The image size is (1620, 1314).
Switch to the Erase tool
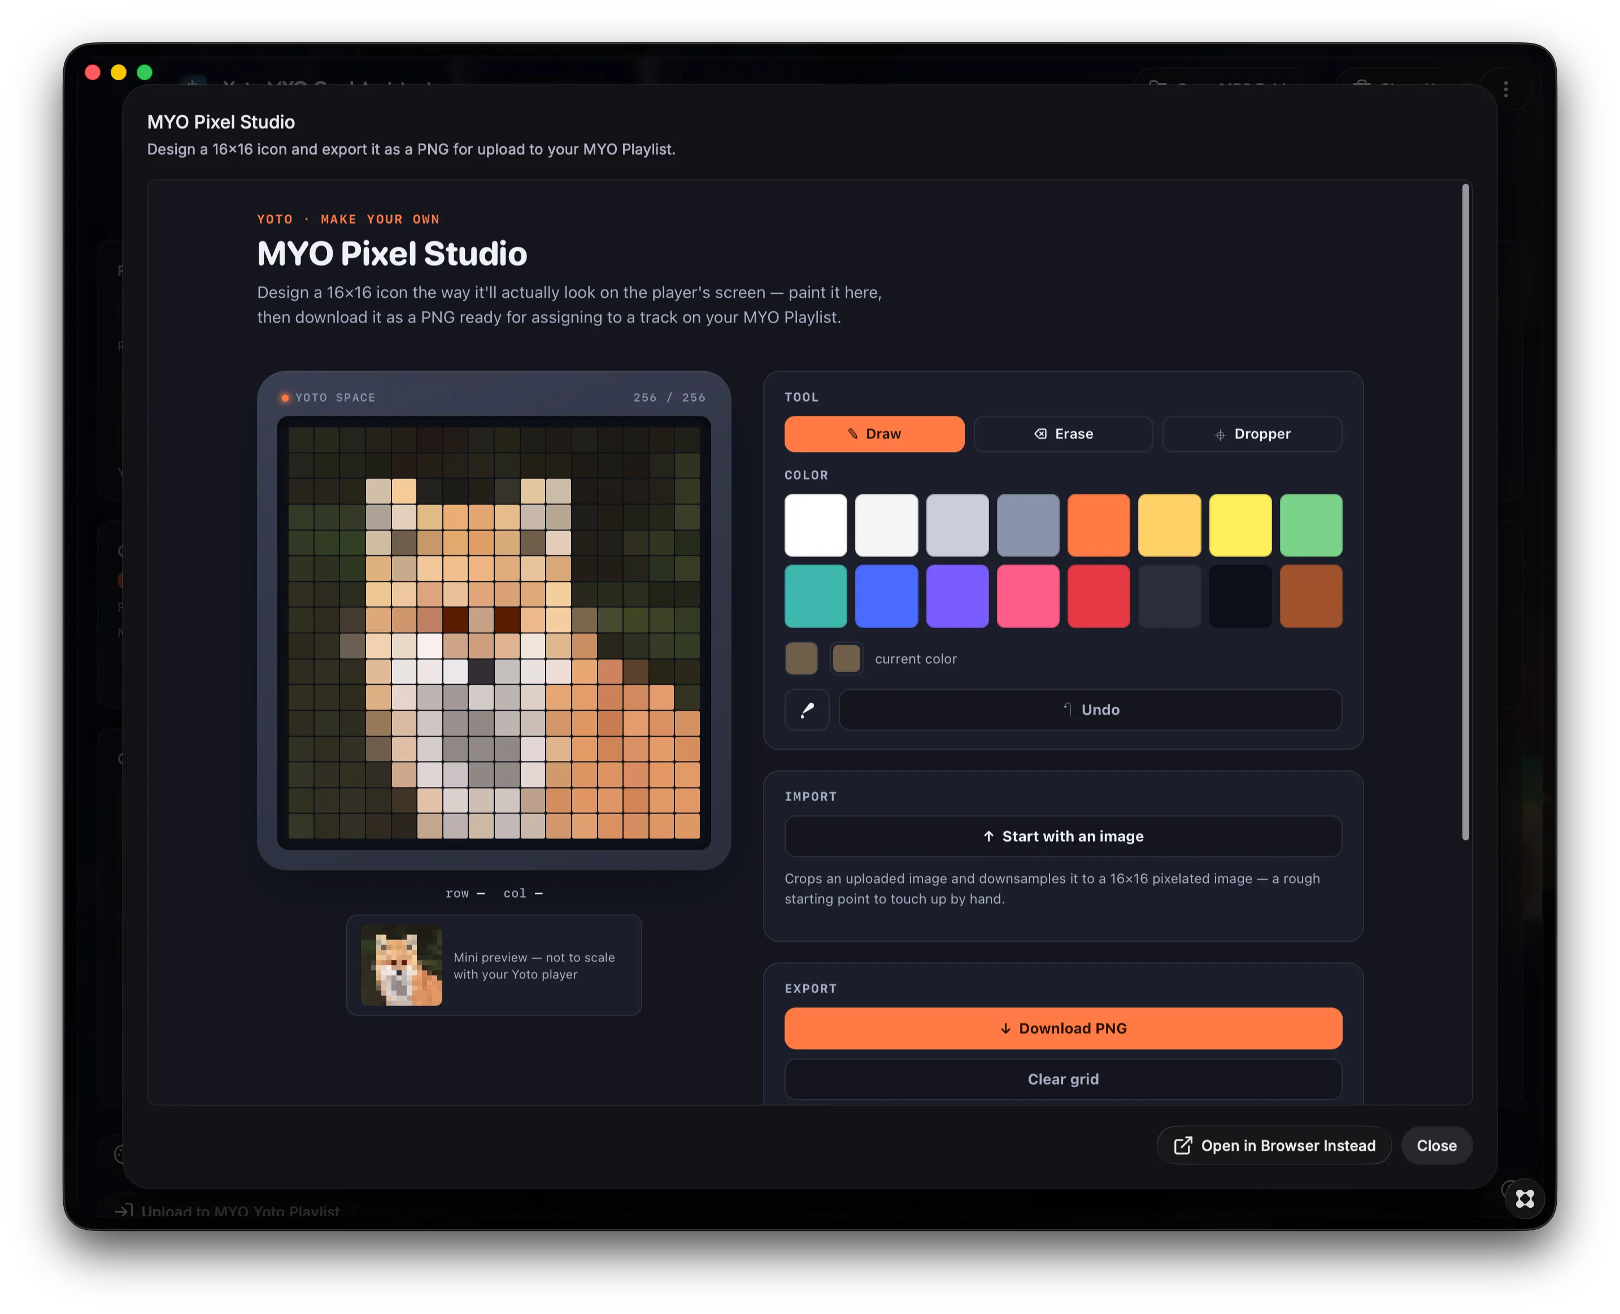[x=1063, y=434]
